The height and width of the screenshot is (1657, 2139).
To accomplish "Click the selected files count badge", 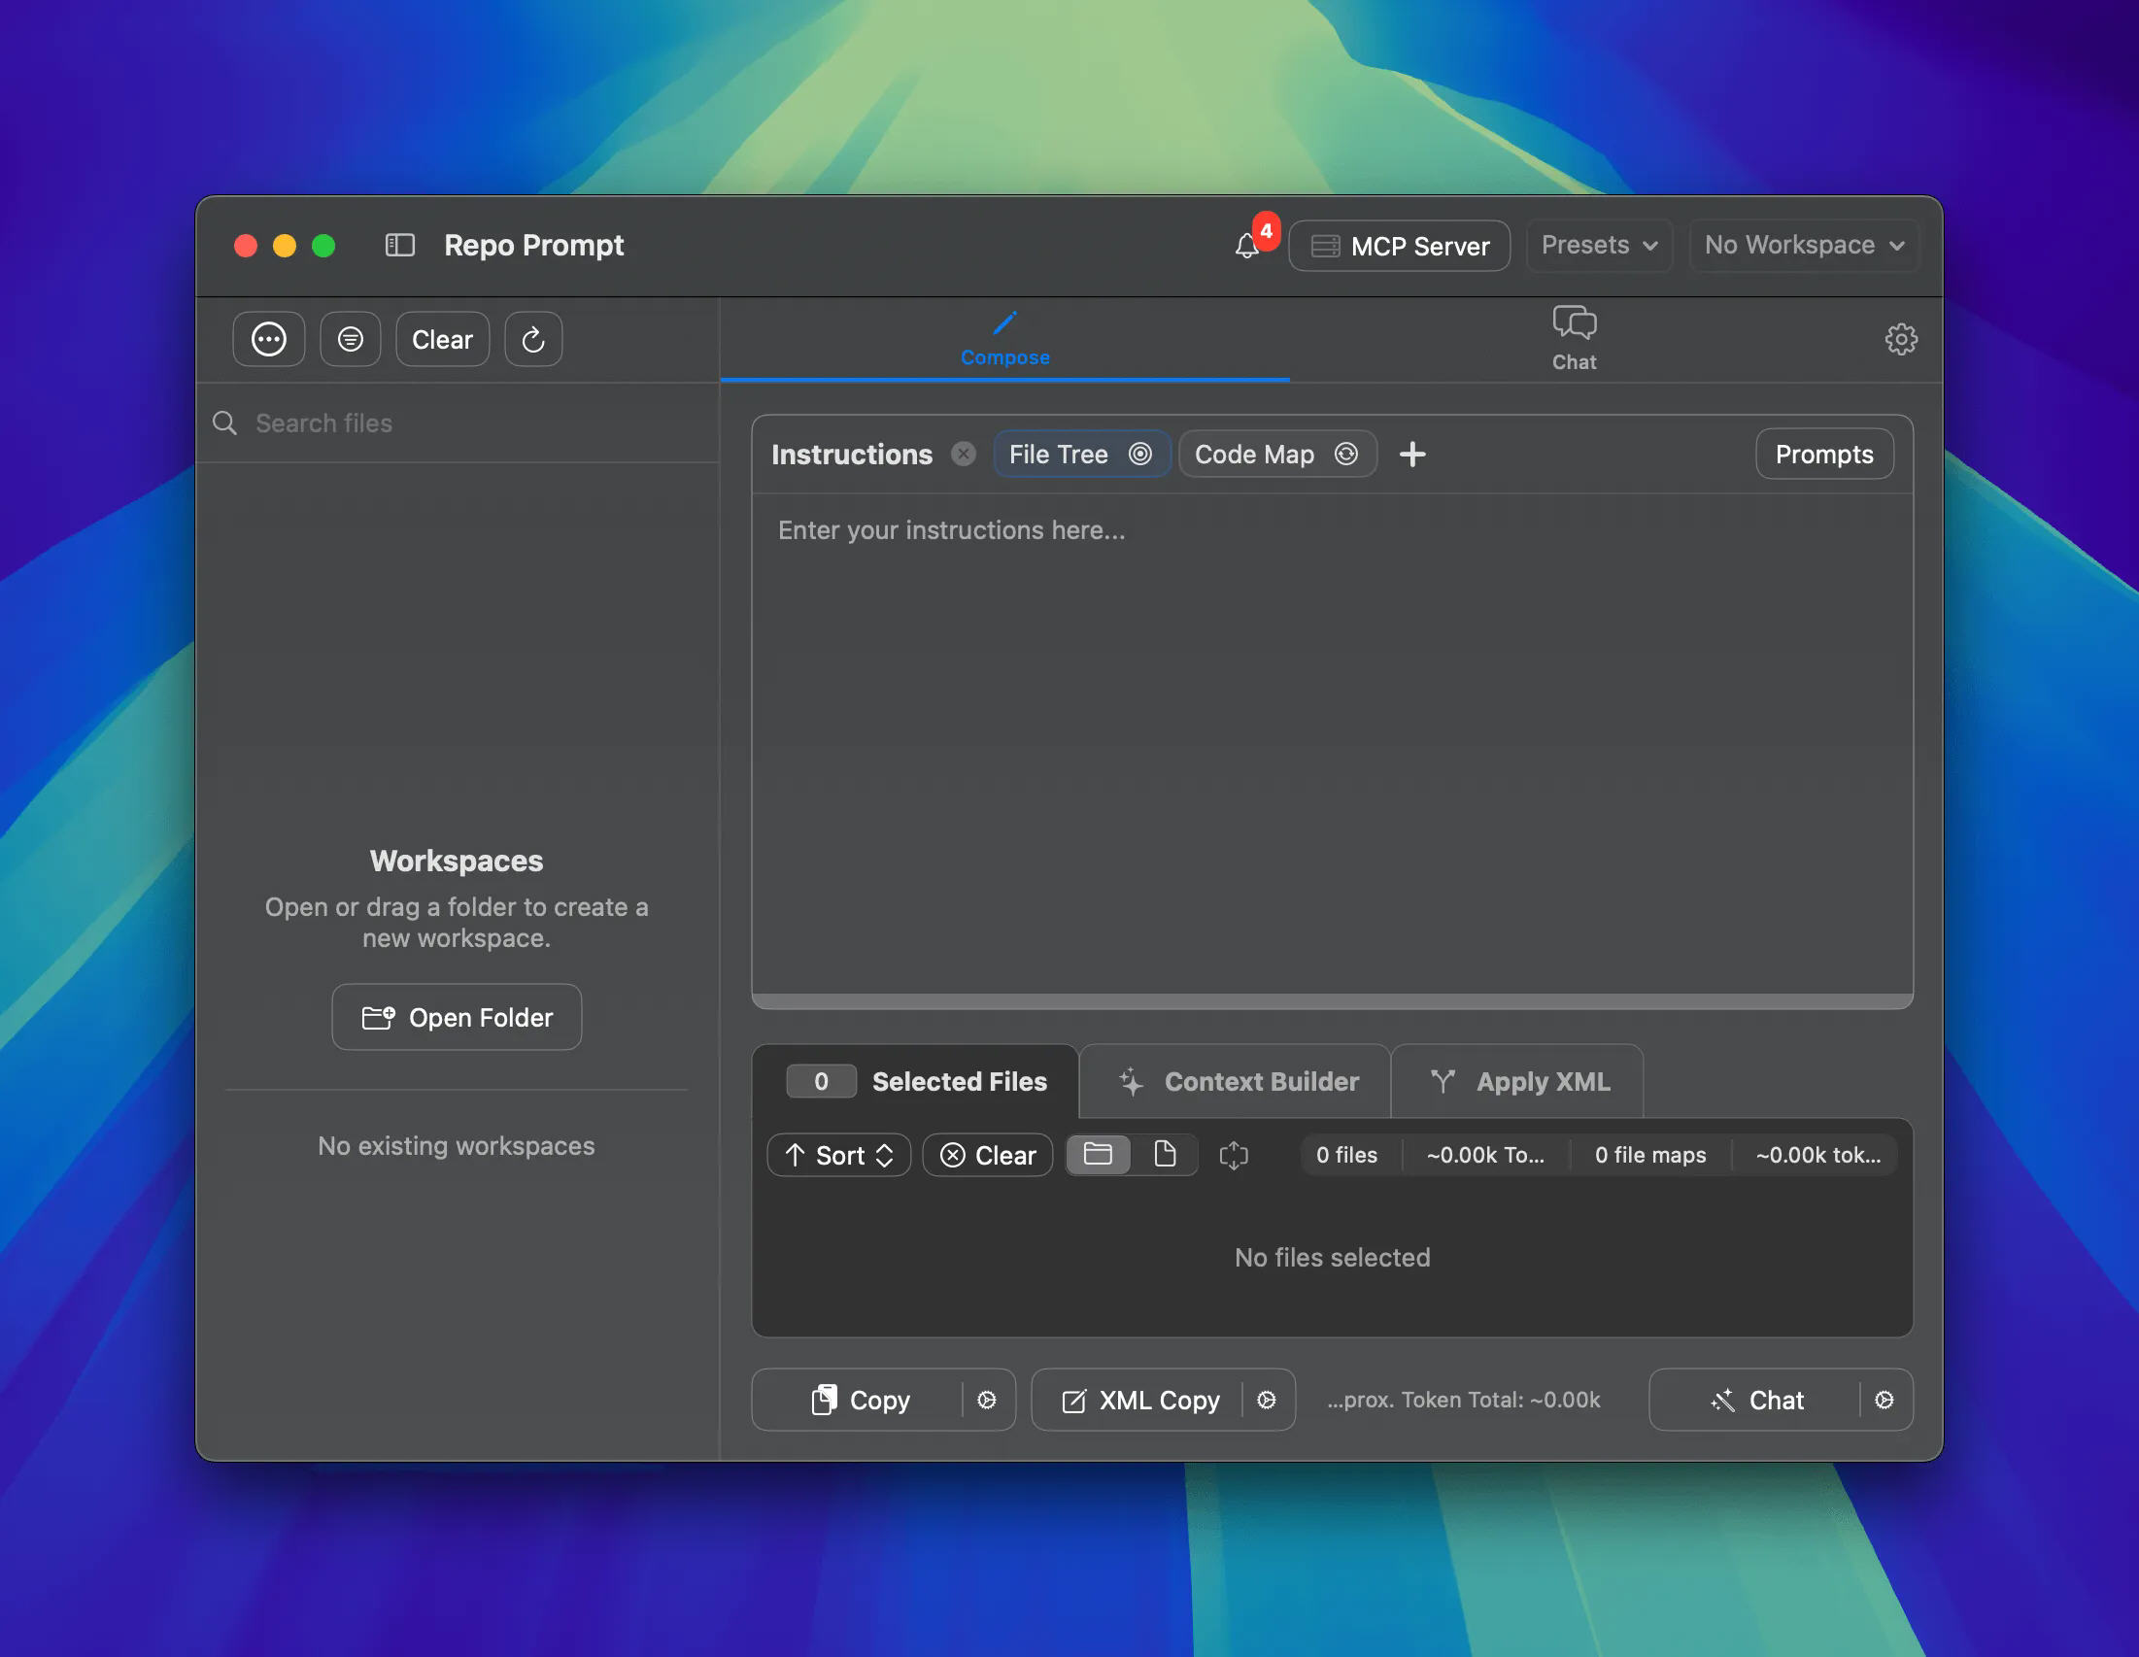I will pyautogui.click(x=821, y=1081).
